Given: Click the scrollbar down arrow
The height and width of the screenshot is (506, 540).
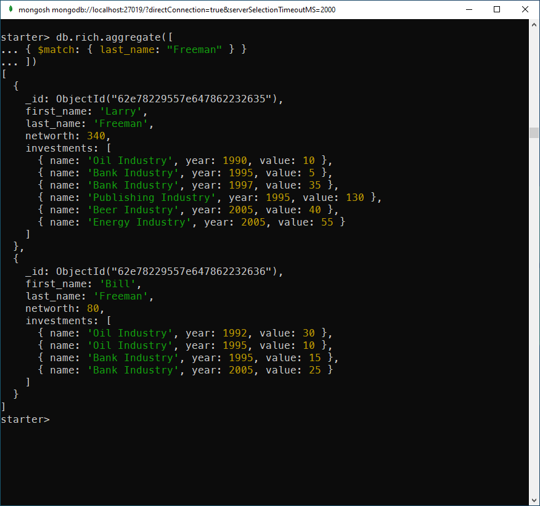Looking at the screenshot, I should click(534, 500).
